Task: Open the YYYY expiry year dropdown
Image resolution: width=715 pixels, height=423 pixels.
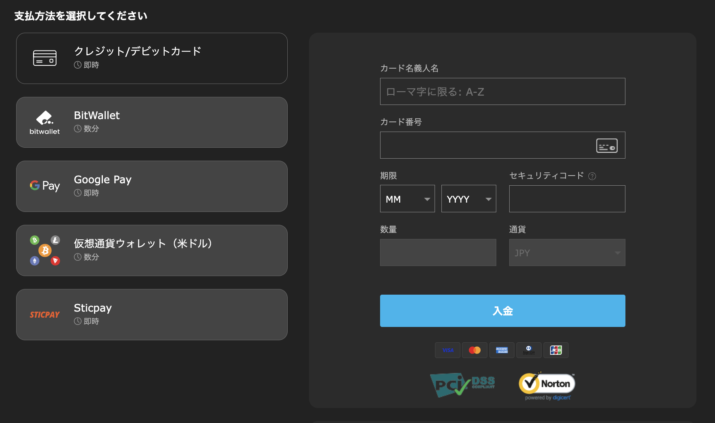Action: click(x=469, y=199)
